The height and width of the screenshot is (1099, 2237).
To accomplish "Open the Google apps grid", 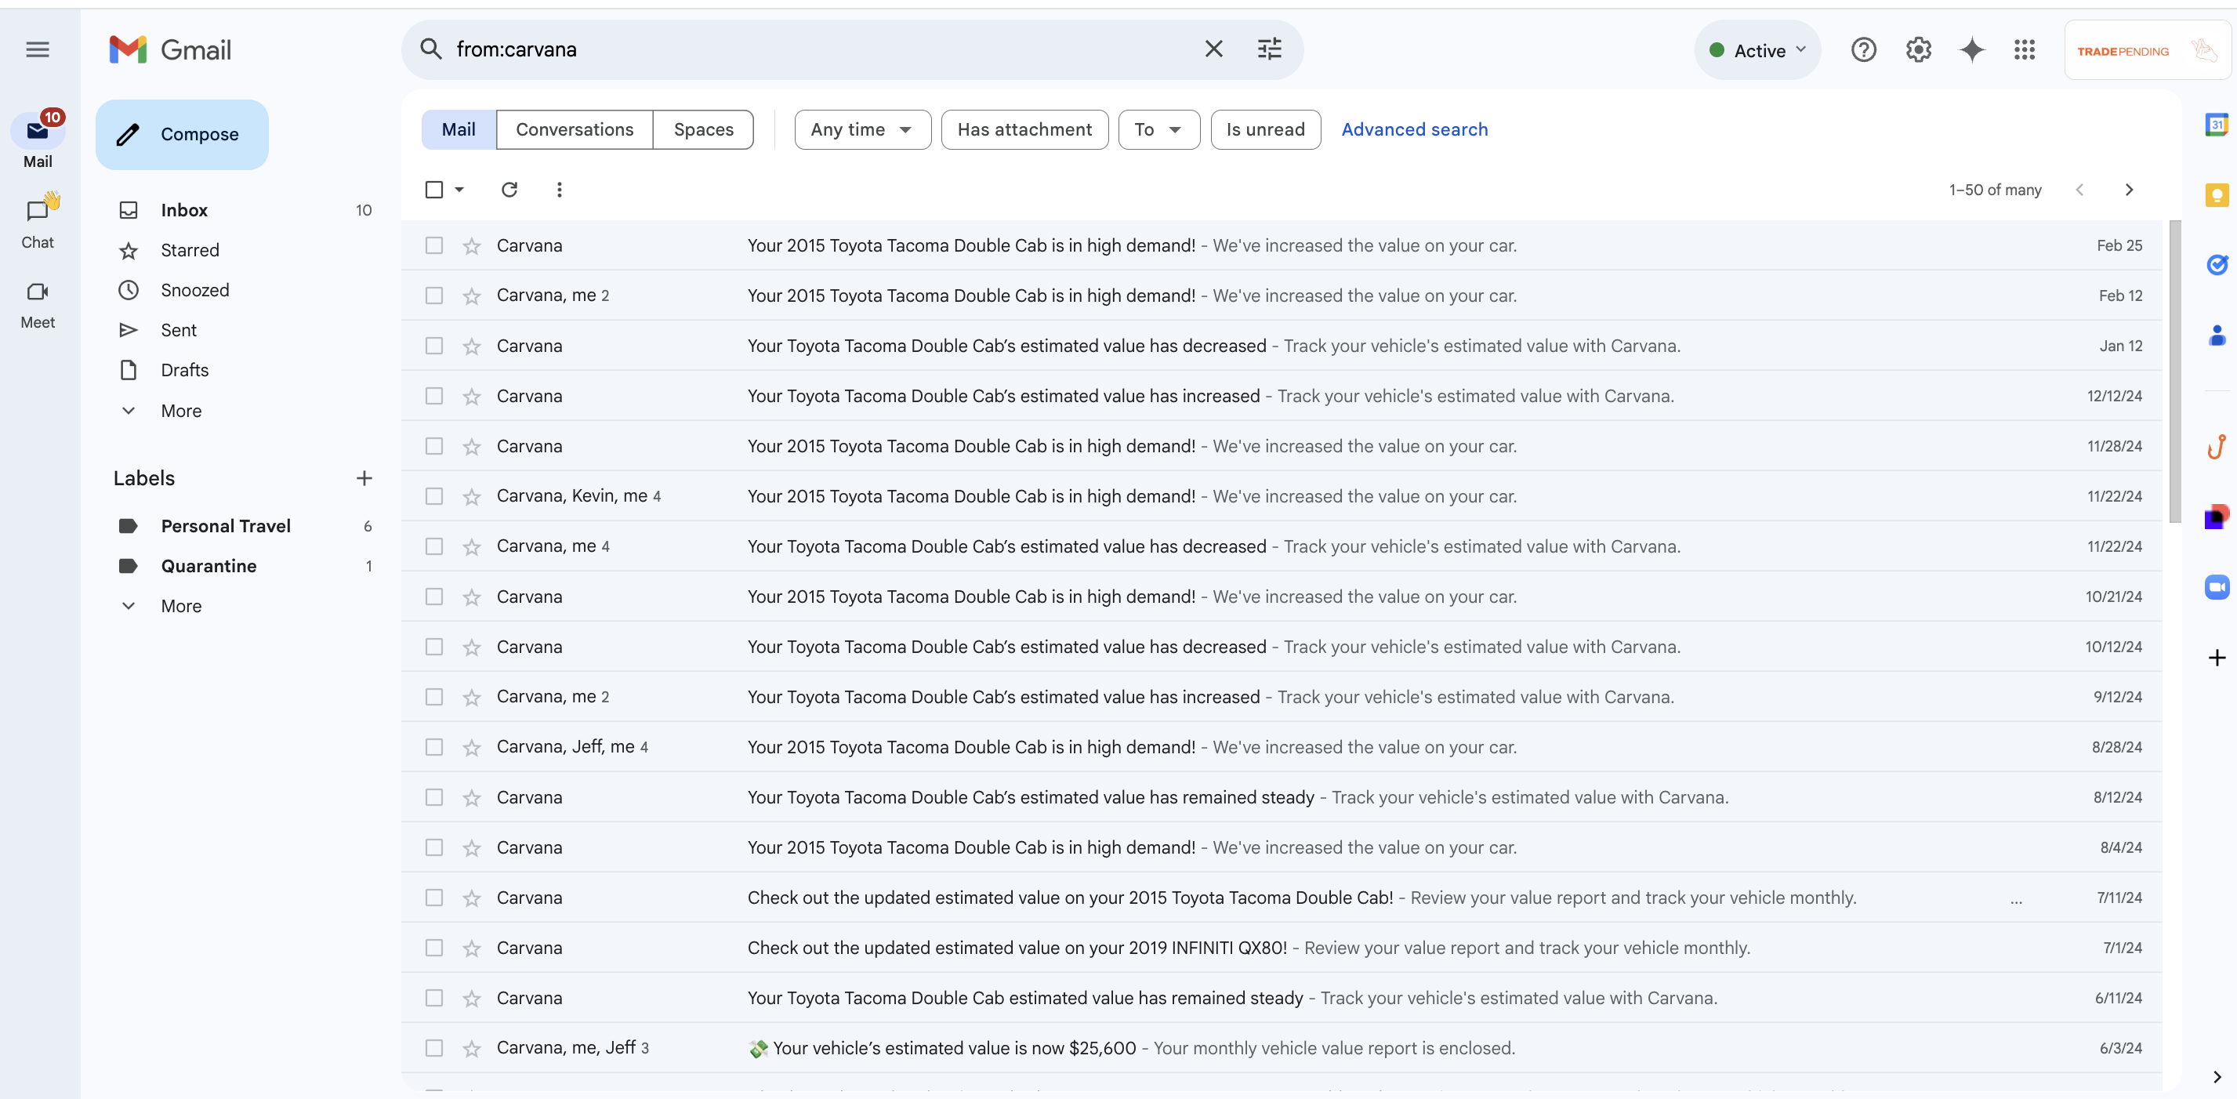I will click(2025, 50).
